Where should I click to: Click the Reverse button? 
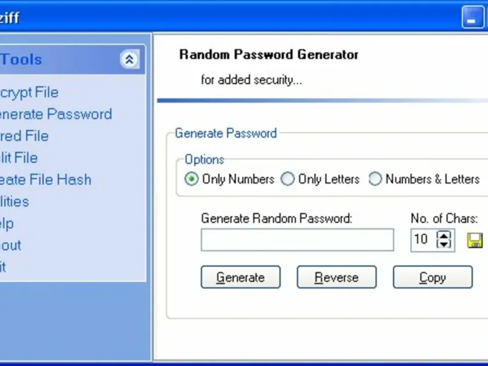(x=336, y=278)
